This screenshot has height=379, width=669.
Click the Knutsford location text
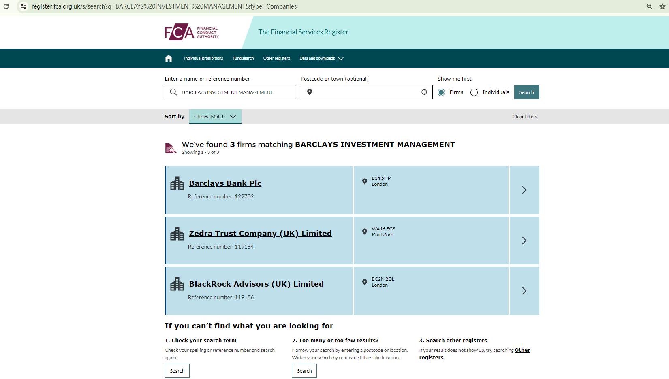[x=383, y=235]
